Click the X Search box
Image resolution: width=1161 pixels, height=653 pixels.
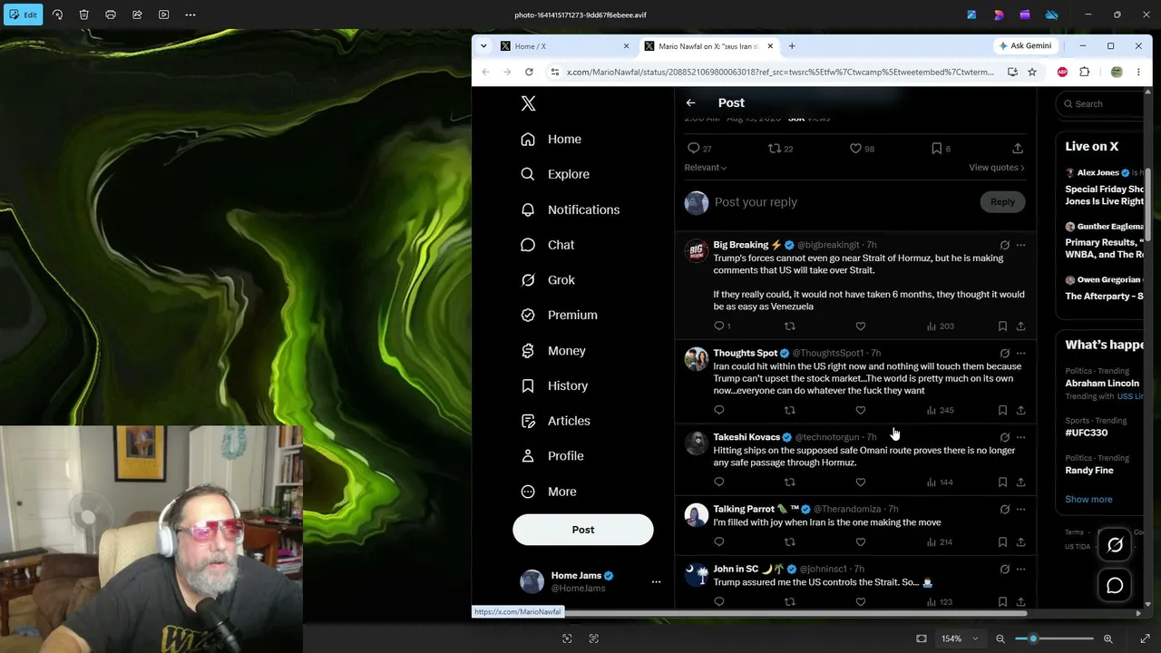tap(1100, 104)
